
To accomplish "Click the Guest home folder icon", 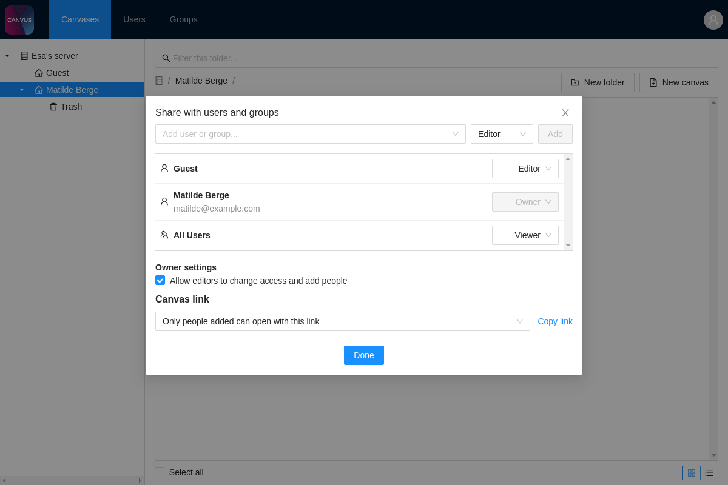I will 39,73.
